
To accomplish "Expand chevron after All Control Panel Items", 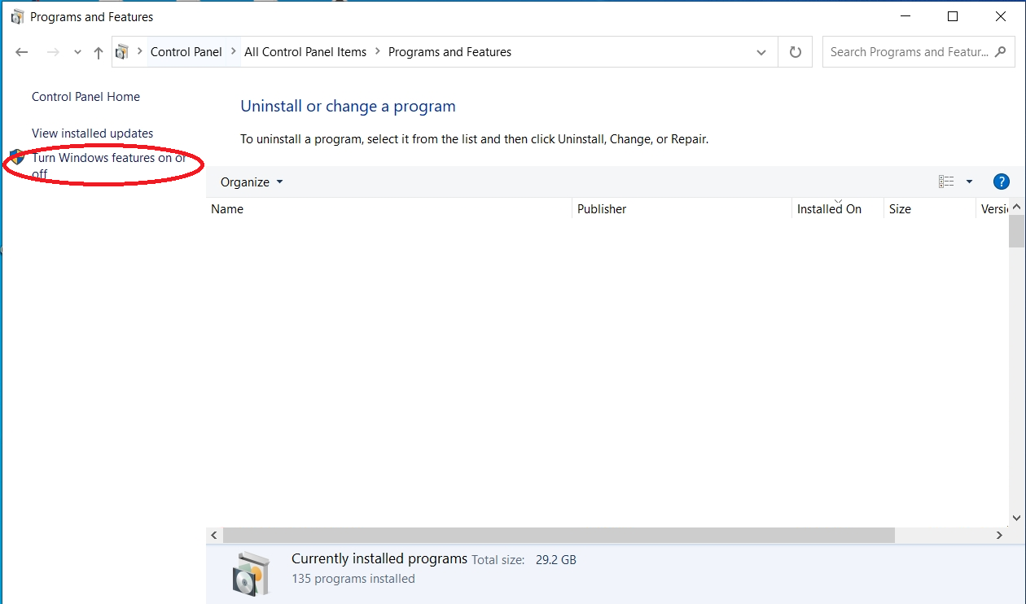I will pos(378,52).
